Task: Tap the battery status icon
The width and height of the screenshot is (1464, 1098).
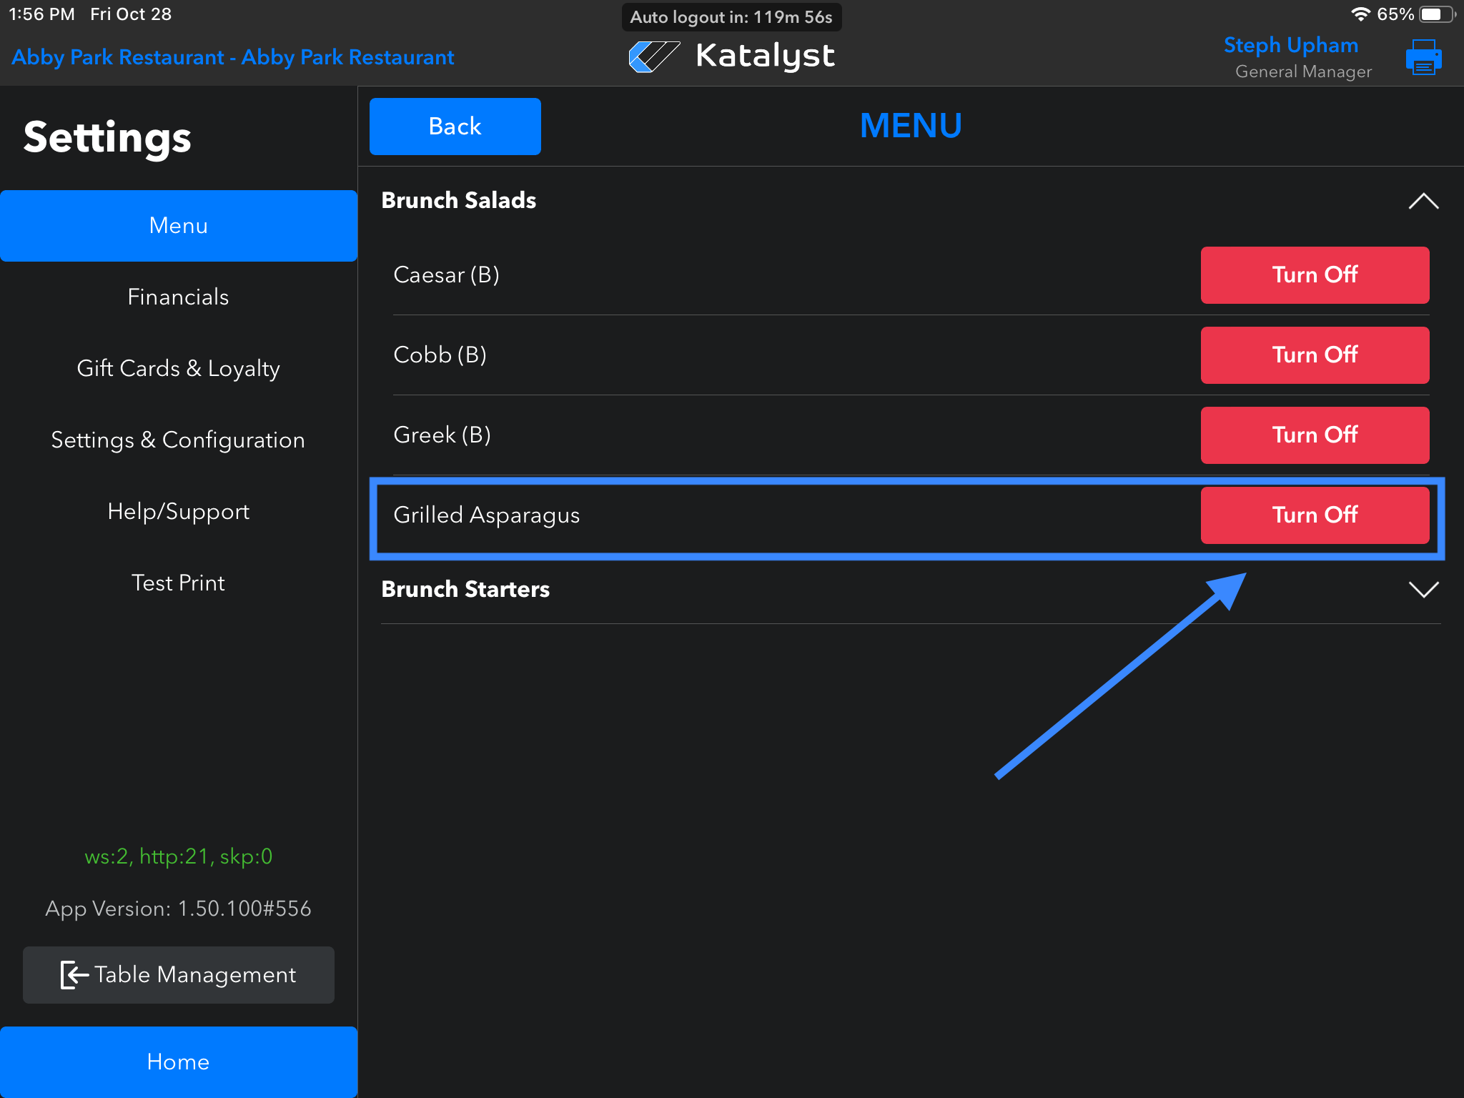Action: [x=1437, y=14]
